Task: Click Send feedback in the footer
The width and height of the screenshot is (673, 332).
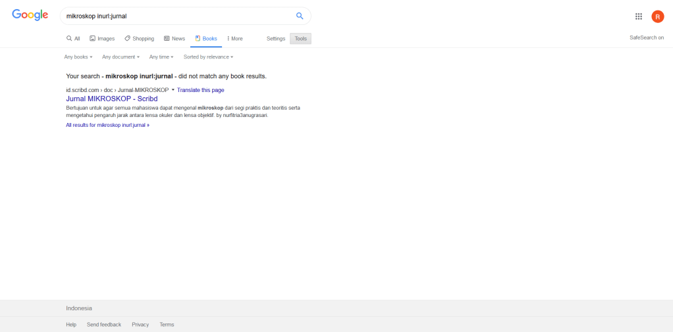Action: 104,325
